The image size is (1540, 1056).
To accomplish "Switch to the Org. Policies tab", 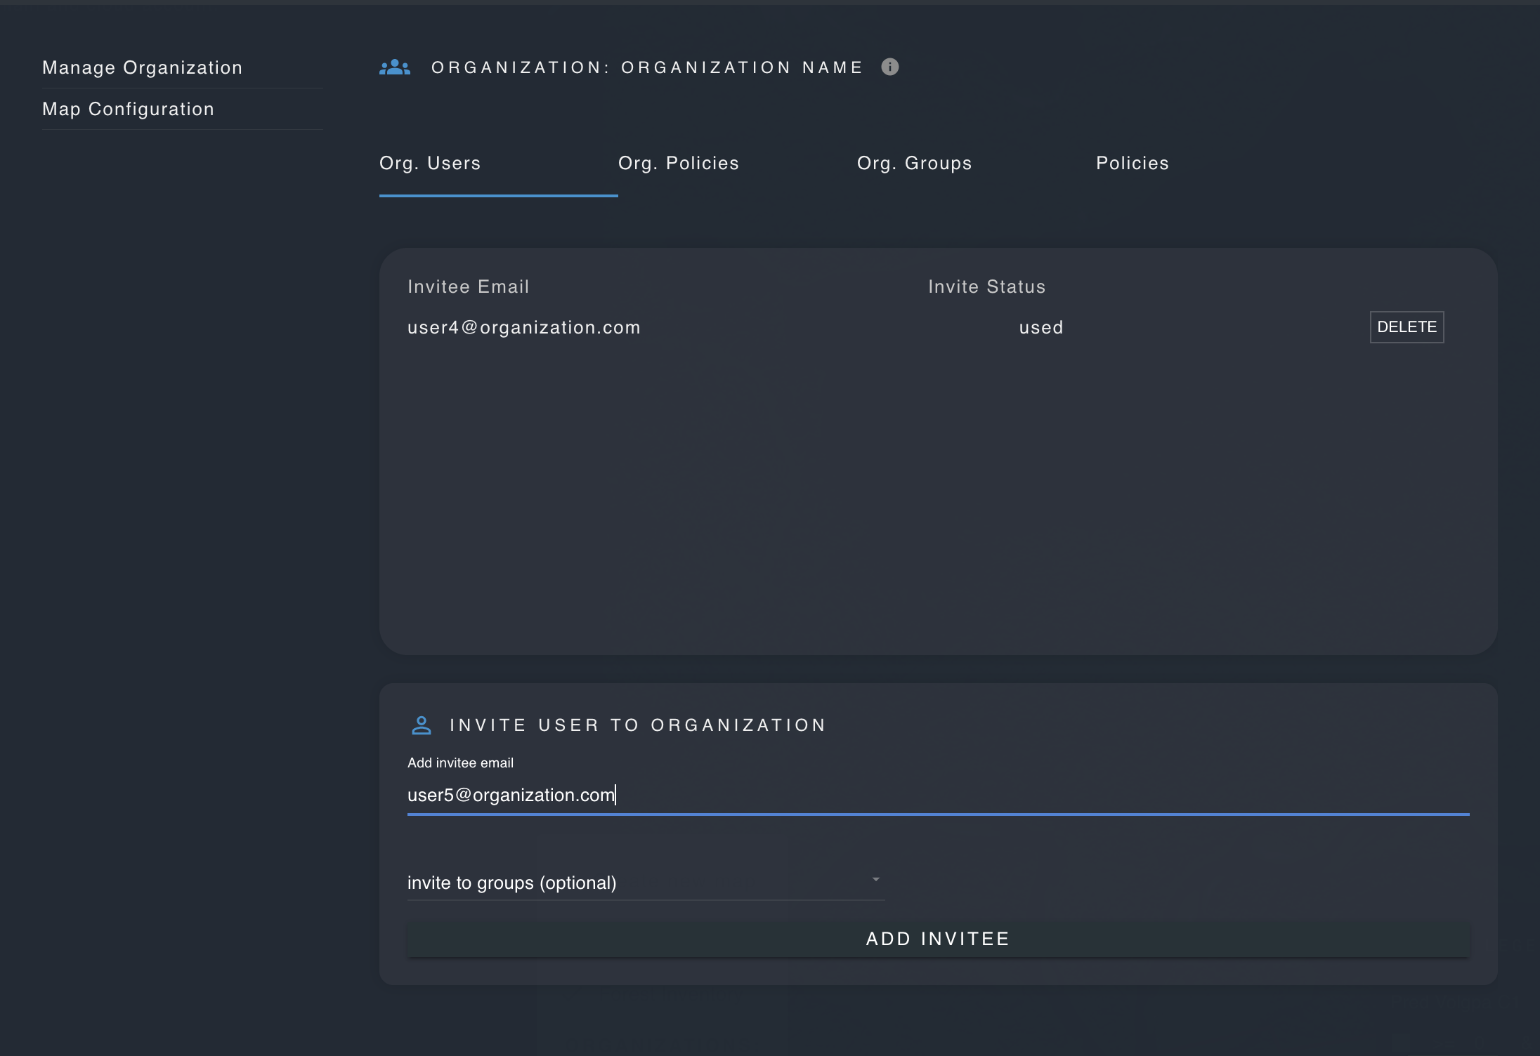I will [738, 164].
